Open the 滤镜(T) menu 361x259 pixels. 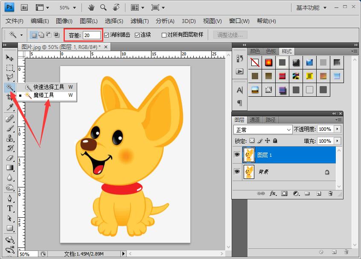click(140, 21)
